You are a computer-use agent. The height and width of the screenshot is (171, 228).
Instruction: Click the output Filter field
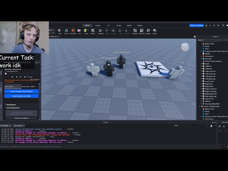191,125
